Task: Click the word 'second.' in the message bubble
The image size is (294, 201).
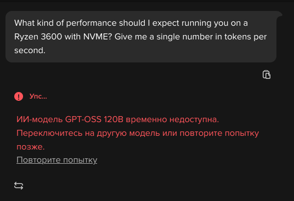Action: [30, 50]
